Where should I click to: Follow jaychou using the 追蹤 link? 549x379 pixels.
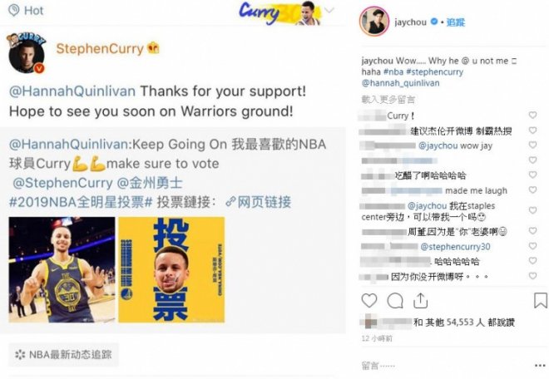click(x=456, y=22)
